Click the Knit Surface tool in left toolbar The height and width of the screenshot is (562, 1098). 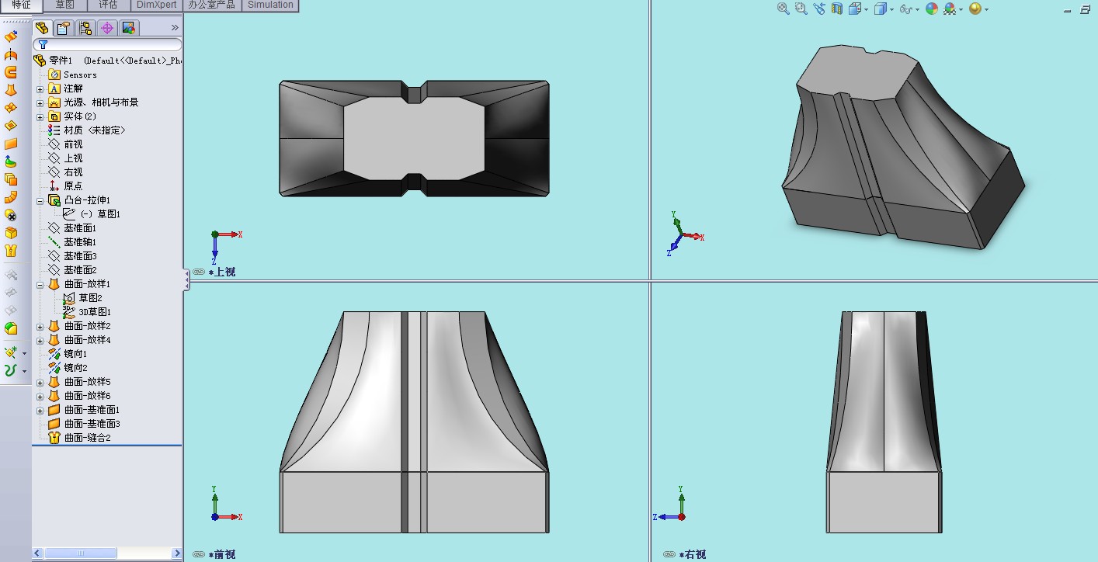[x=11, y=251]
